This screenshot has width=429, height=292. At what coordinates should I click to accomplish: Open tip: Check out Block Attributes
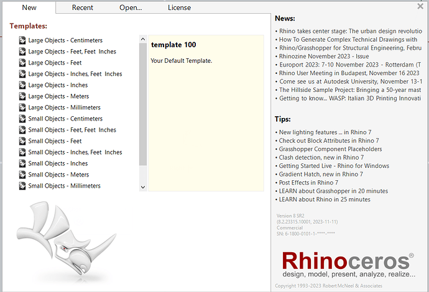[329, 141]
